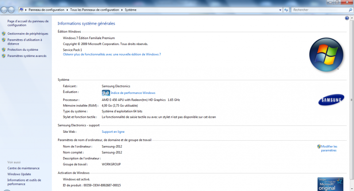Click the product ID 00359-OEM-8992687-00015
Image resolution: width=354 pixels, height=191 pixels.
click(102, 185)
